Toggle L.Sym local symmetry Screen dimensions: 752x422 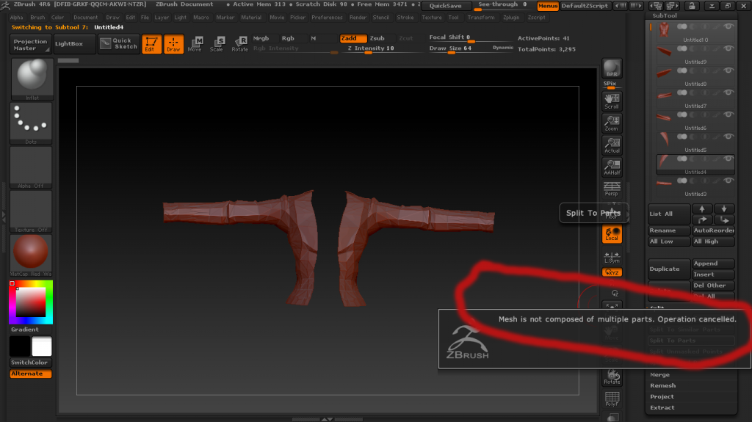[x=612, y=257]
